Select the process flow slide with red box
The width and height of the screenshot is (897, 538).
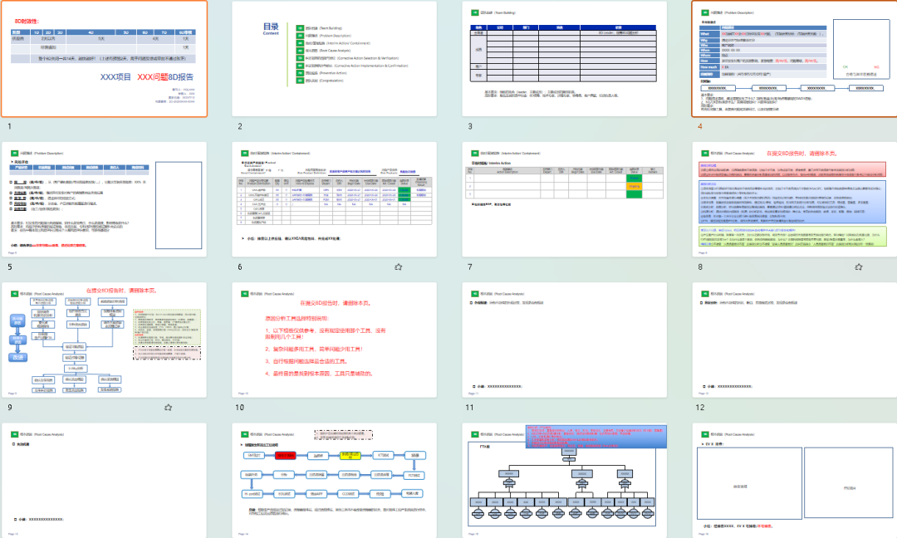coord(334,480)
